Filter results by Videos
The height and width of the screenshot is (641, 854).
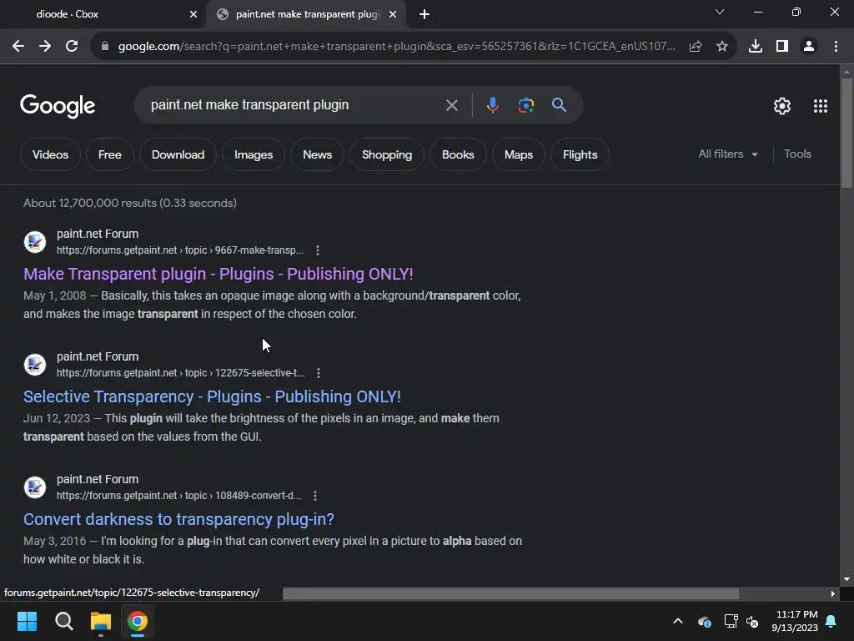click(x=50, y=154)
